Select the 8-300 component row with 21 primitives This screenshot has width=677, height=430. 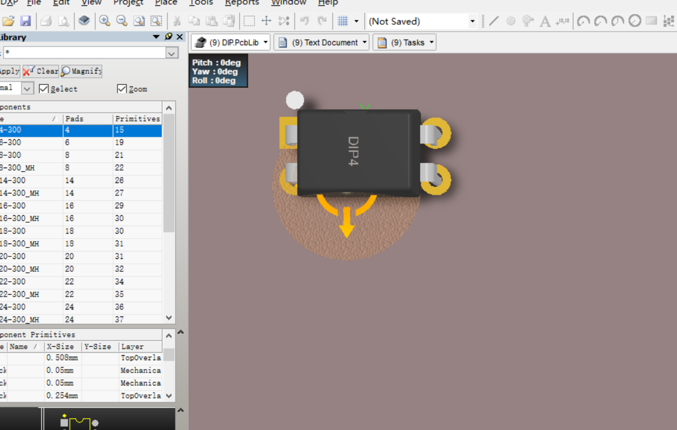pyautogui.click(x=81, y=155)
